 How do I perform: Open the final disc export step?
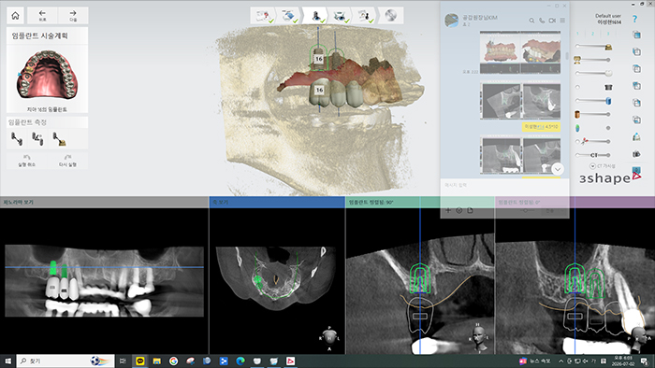click(390, 16)
